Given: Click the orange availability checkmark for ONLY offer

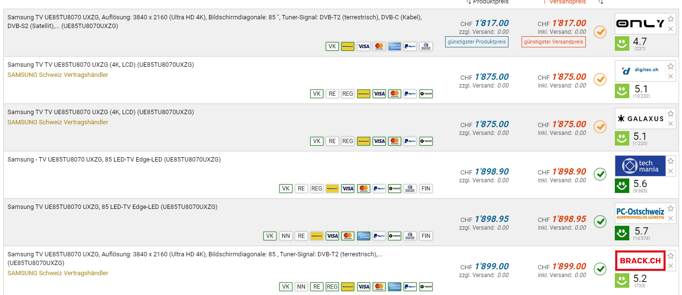Looking at the screenshot, I should coord(600,32).
